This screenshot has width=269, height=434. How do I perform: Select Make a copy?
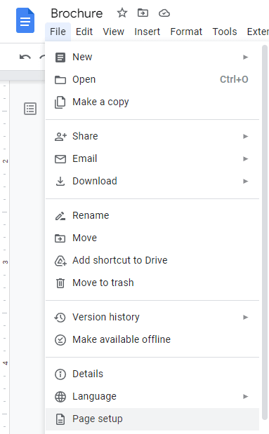coord(152,102)
